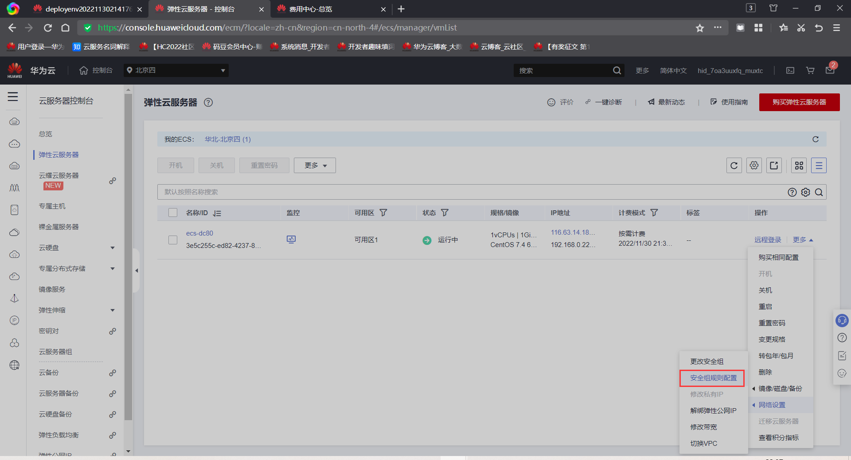Open the customer service headset icon
This screenshot has height=460, width=851.
click(x=842, y=320)
